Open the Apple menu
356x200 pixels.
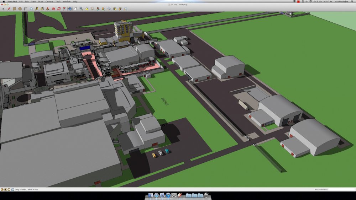click(x=4, y=1)
